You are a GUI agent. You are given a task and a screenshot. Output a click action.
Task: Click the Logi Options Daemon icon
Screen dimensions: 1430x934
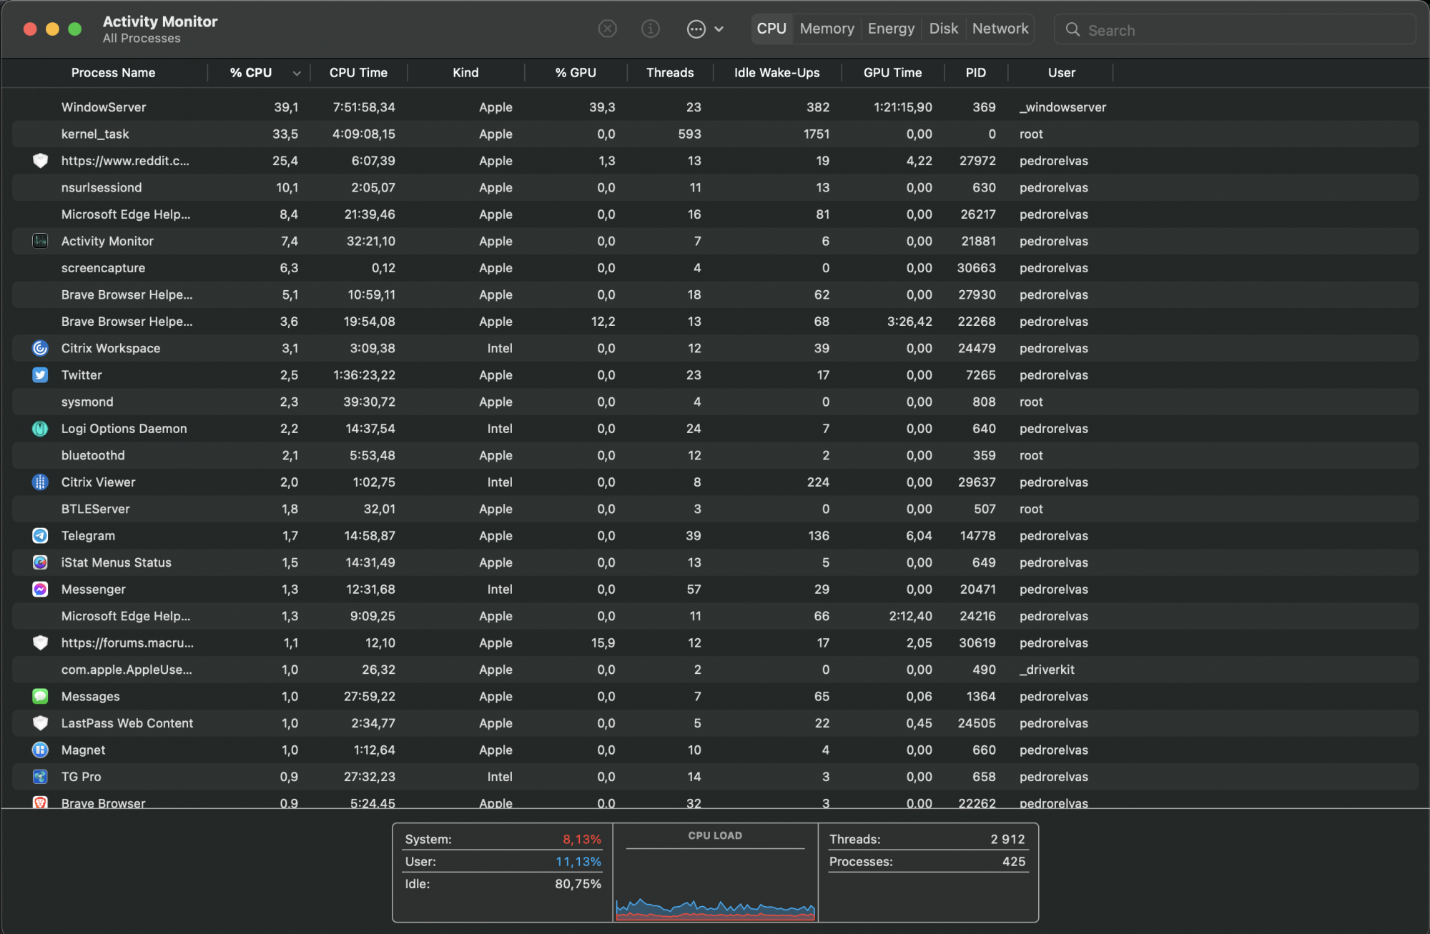(x=40, y=429)
